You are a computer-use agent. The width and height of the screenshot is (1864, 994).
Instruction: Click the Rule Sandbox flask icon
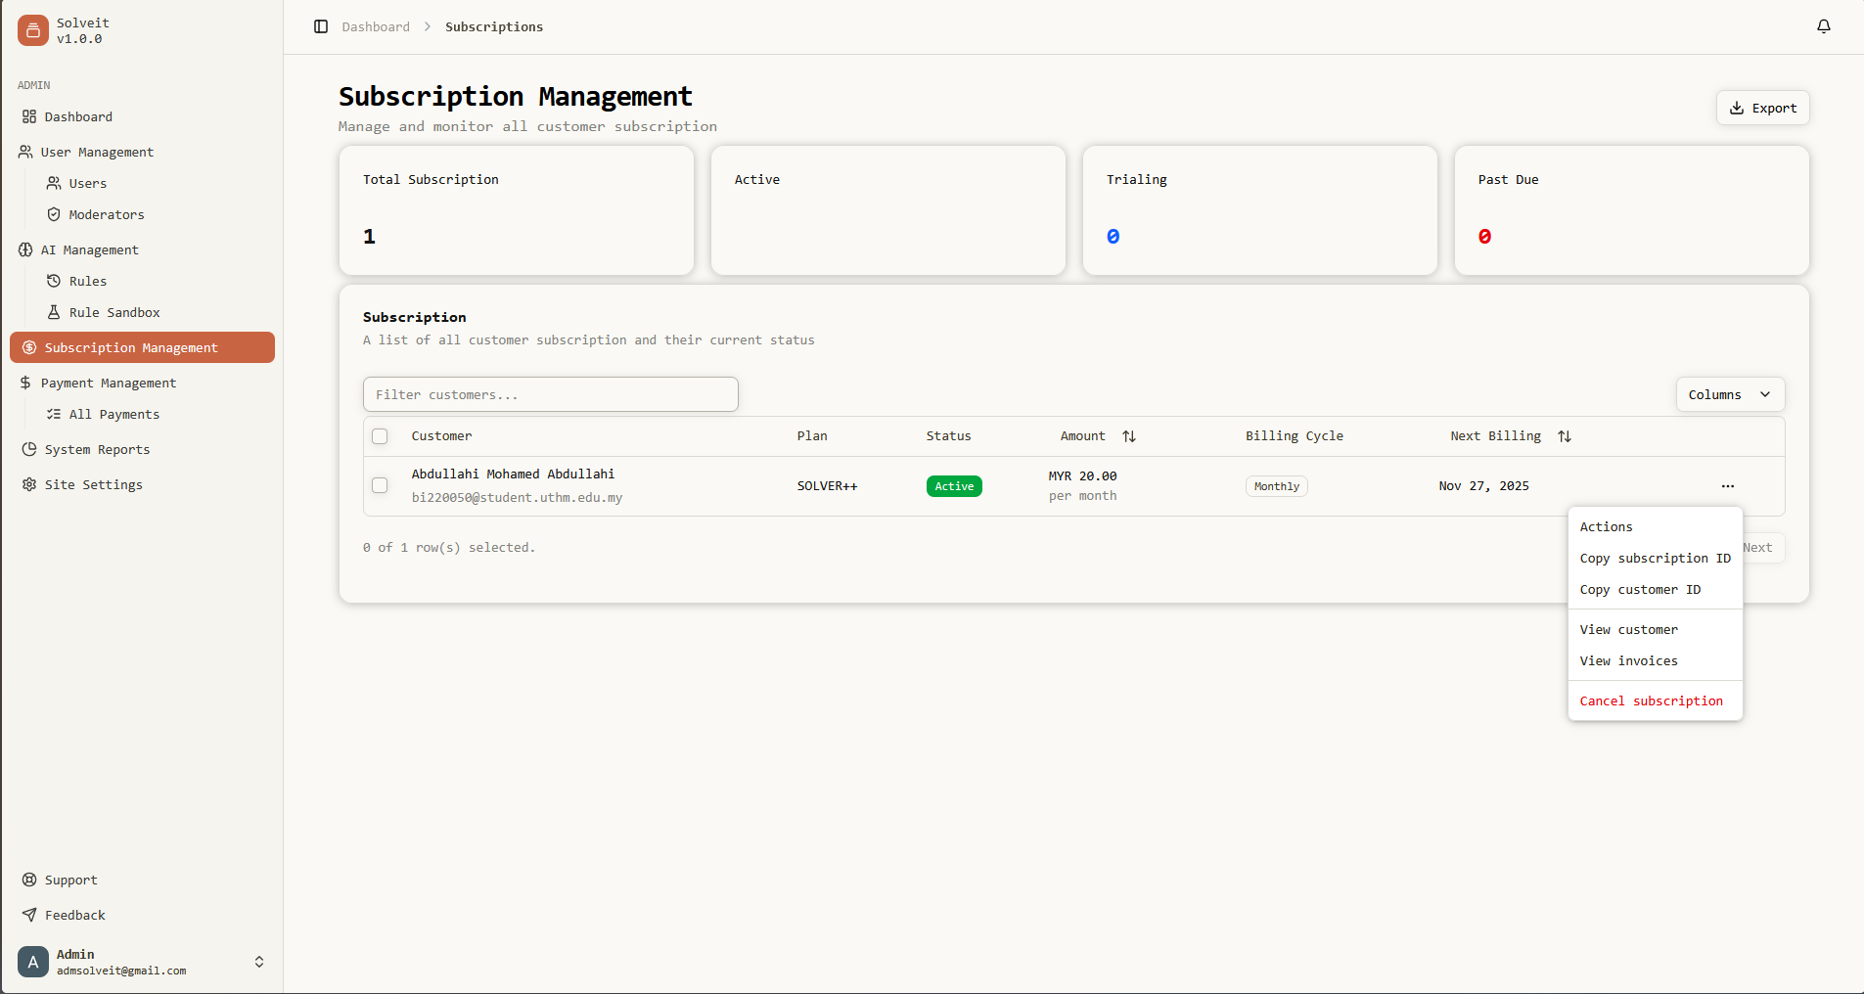pyautogui.click(x=53, y=312)
